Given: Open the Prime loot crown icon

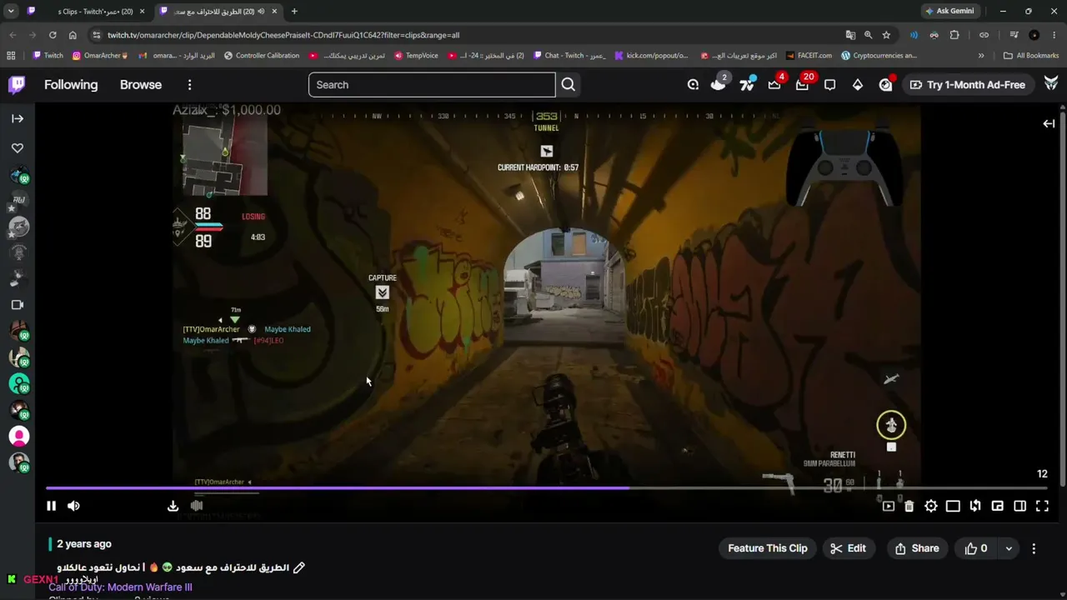Looking at the screenshot, I should pos(774,84).
